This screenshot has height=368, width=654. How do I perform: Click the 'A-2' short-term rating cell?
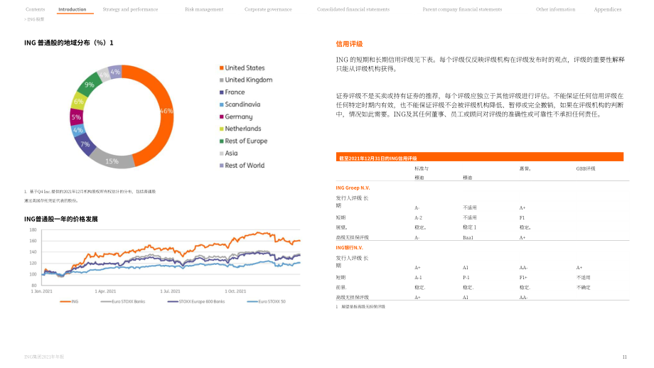point(418,217)
